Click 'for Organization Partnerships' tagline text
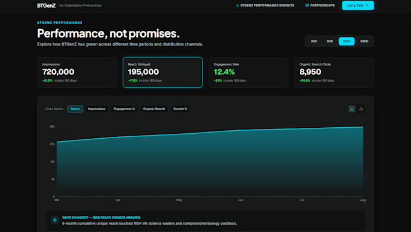 coord(80,5)
